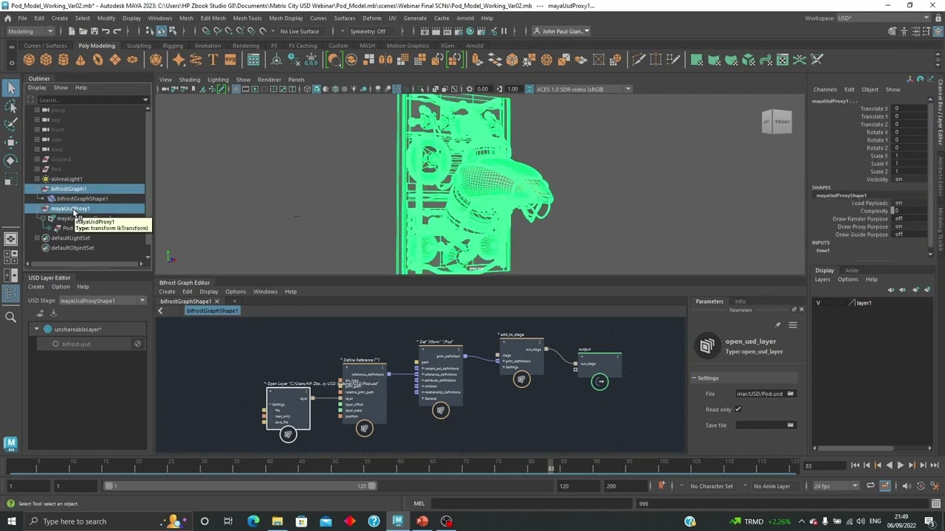
Task: Expand defaultLightSet in the Outliner
Action: [37, 238]
